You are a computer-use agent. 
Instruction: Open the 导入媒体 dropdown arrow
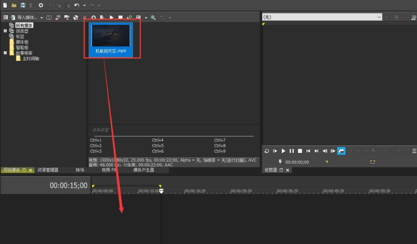tap(42, 18)
